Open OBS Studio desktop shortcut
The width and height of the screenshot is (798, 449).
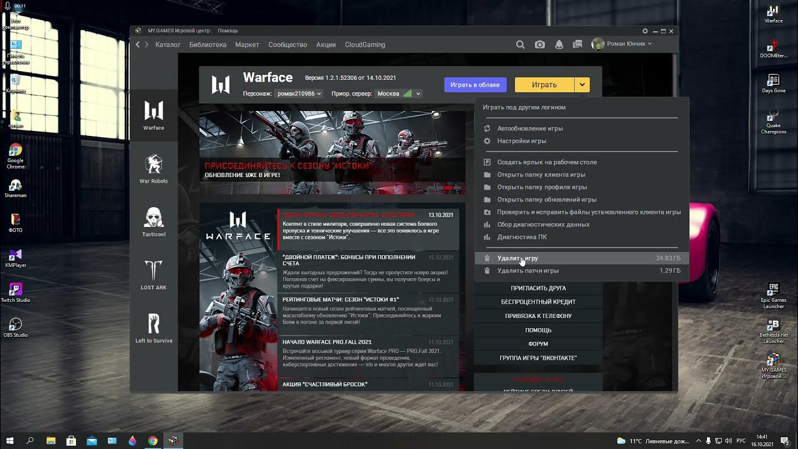click(x=16, y=328)
